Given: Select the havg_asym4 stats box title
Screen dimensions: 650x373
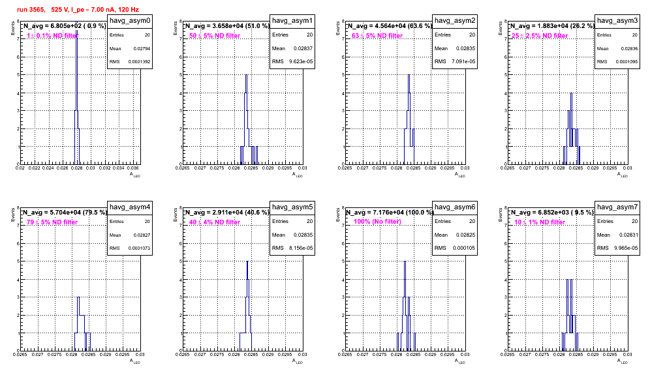Looking at the screenshot, I should coord(130,207).
